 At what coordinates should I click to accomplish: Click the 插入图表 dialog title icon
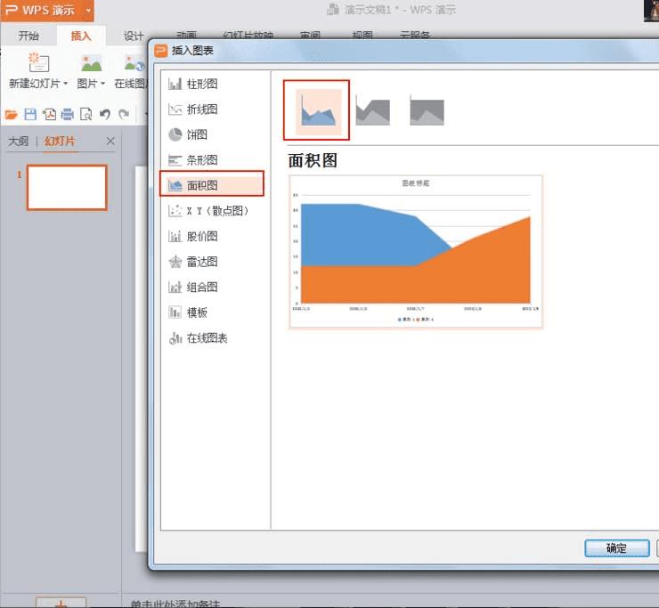(160, 51)
